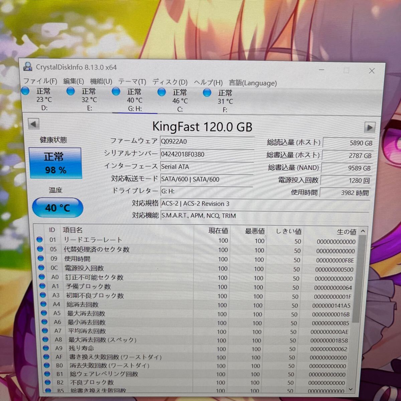Click status orb for row B0 消去失敗回数
The height and width of the screenshot is (401, 401).
click(47, 365)
